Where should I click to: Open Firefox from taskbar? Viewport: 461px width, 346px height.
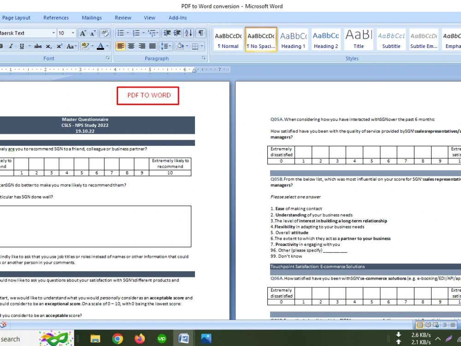[140, 339]
